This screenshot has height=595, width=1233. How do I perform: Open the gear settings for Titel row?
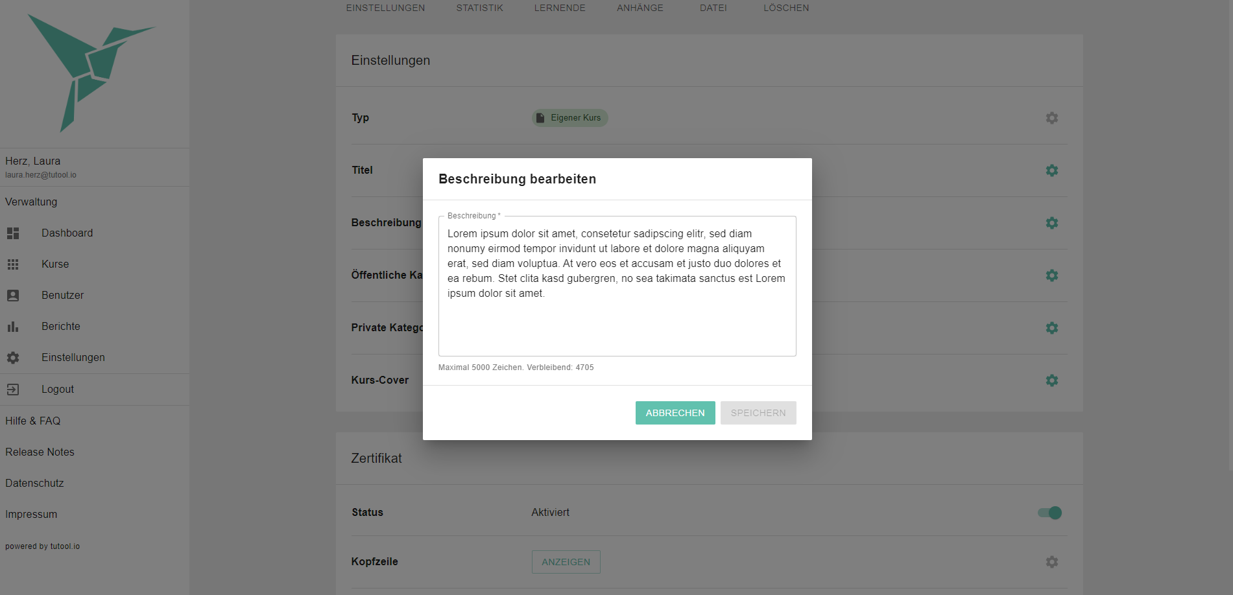click(x=1051, y=170)
